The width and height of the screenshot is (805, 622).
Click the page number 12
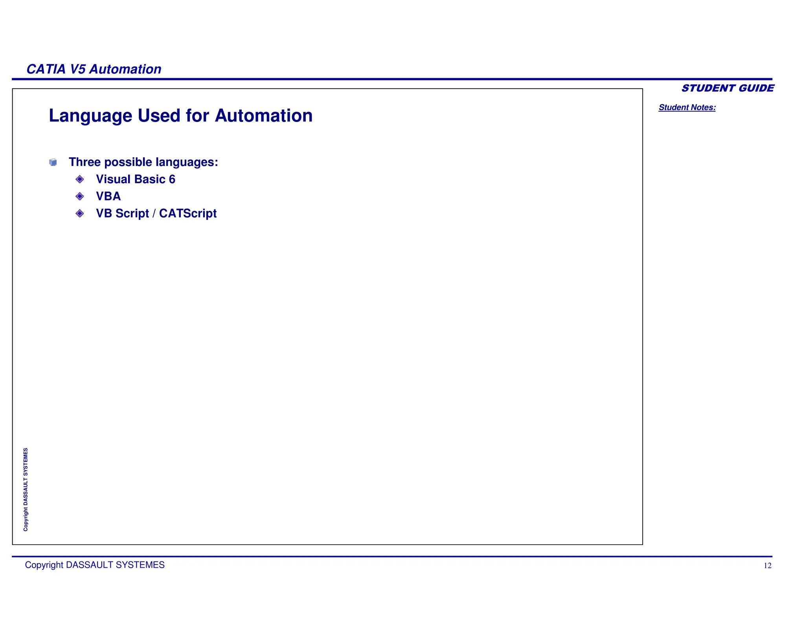coord(768,566)
